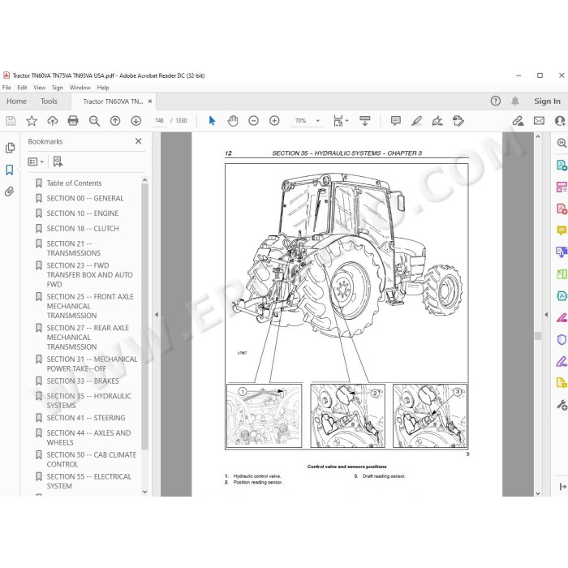Switch to the Home tab

[16, 101]
